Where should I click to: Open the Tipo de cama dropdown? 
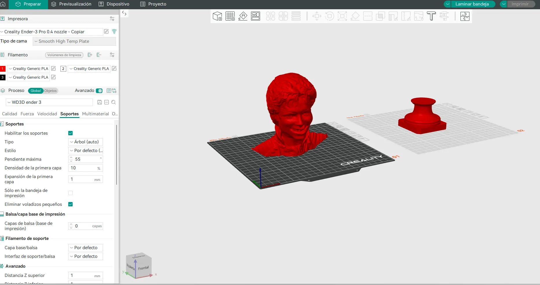coord(74,41)
